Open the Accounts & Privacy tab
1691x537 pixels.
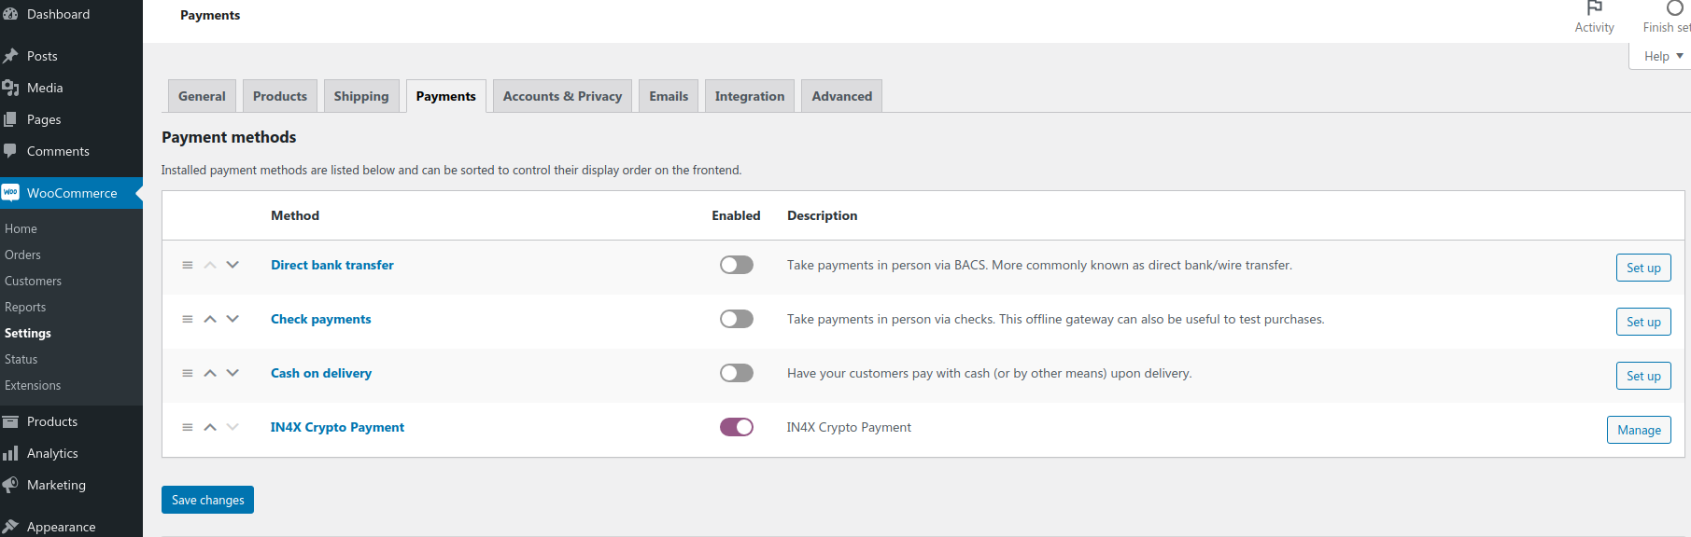[562, 96]
